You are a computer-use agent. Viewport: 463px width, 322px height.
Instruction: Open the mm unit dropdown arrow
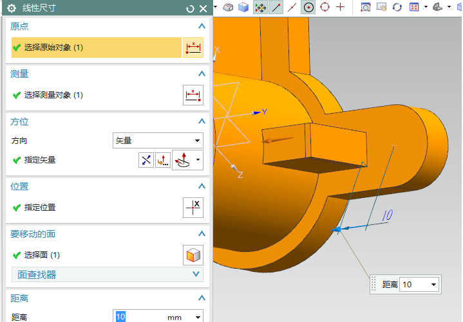(197, 317)
